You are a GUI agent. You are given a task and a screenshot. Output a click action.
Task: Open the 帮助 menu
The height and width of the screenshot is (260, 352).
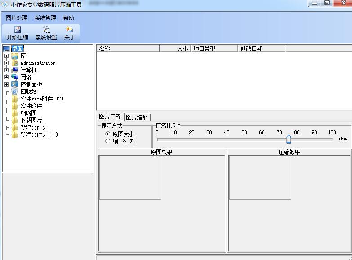point(69,18)
